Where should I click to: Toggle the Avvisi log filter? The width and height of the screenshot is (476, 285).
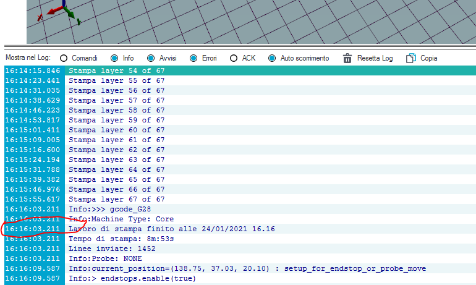pos(151,58)
